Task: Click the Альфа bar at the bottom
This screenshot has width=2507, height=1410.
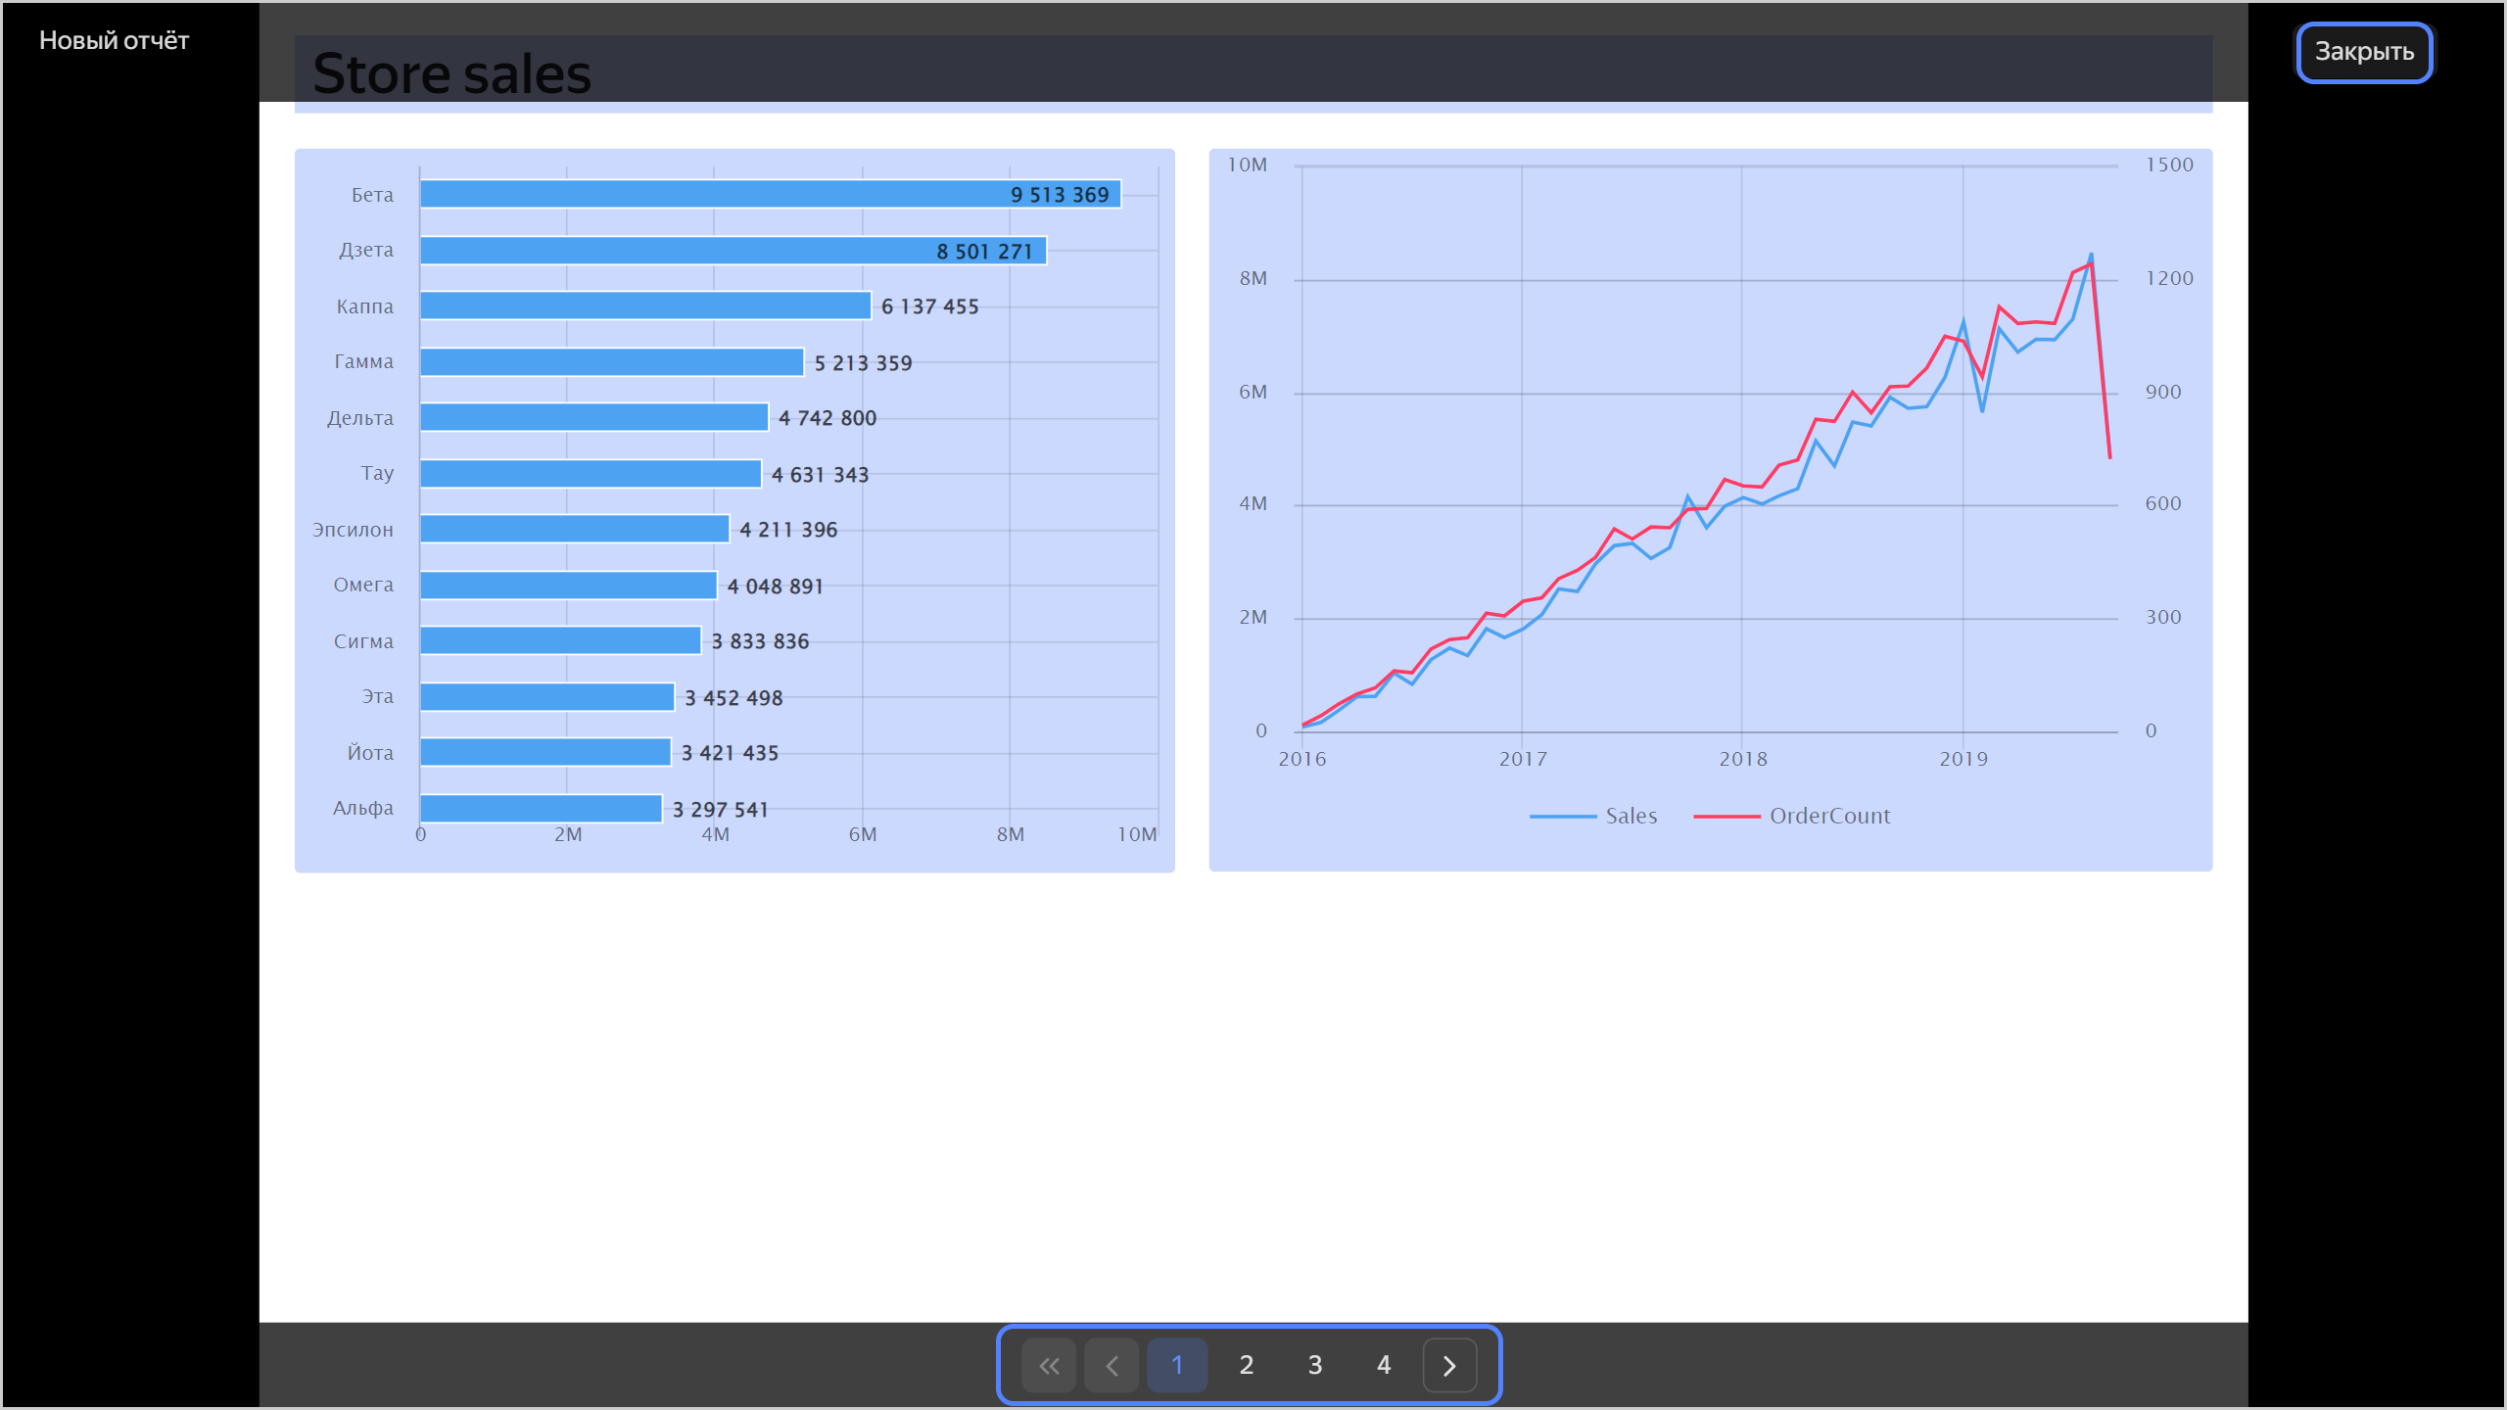Action: point(541,809)
